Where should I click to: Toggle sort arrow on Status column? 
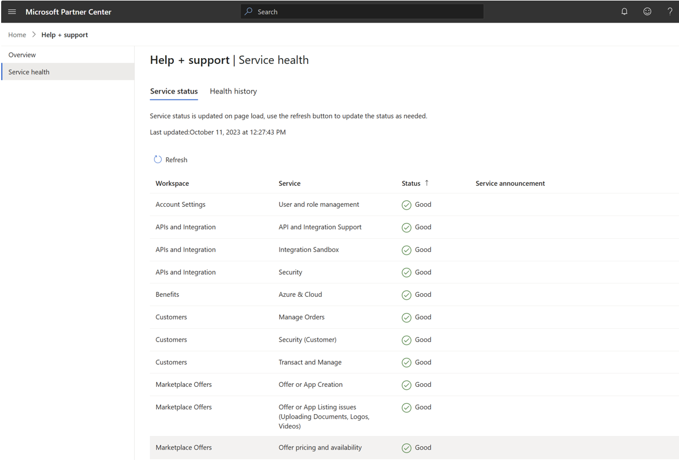[427, 183]
